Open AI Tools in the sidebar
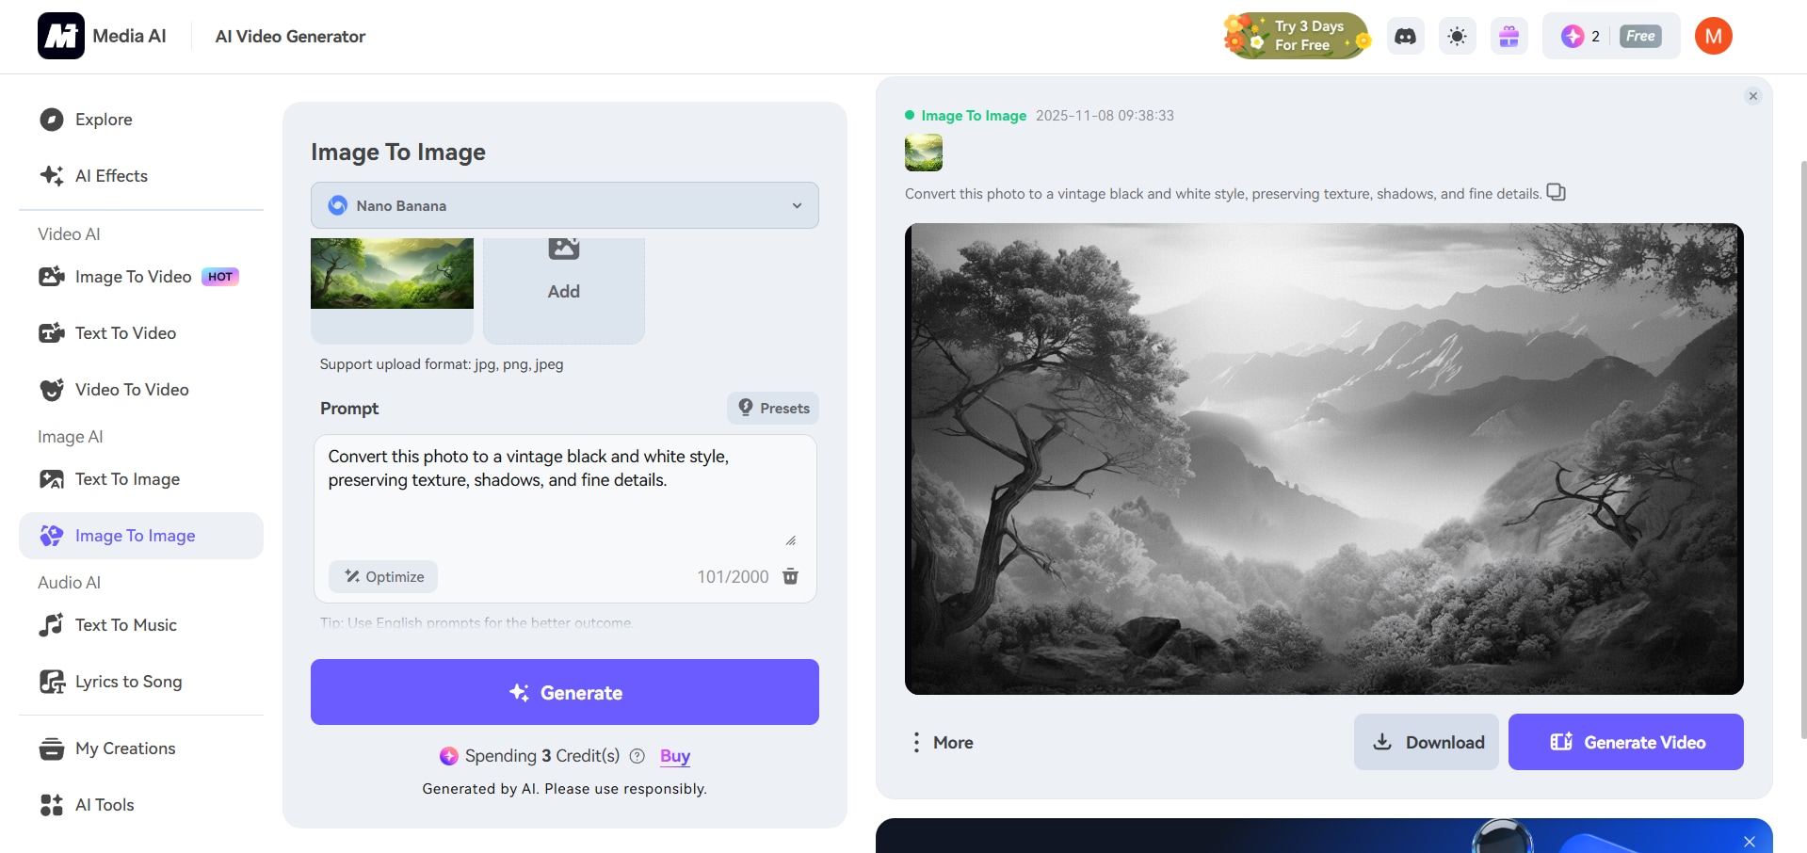Viewport: 1807px width, 853px height. 141,805
